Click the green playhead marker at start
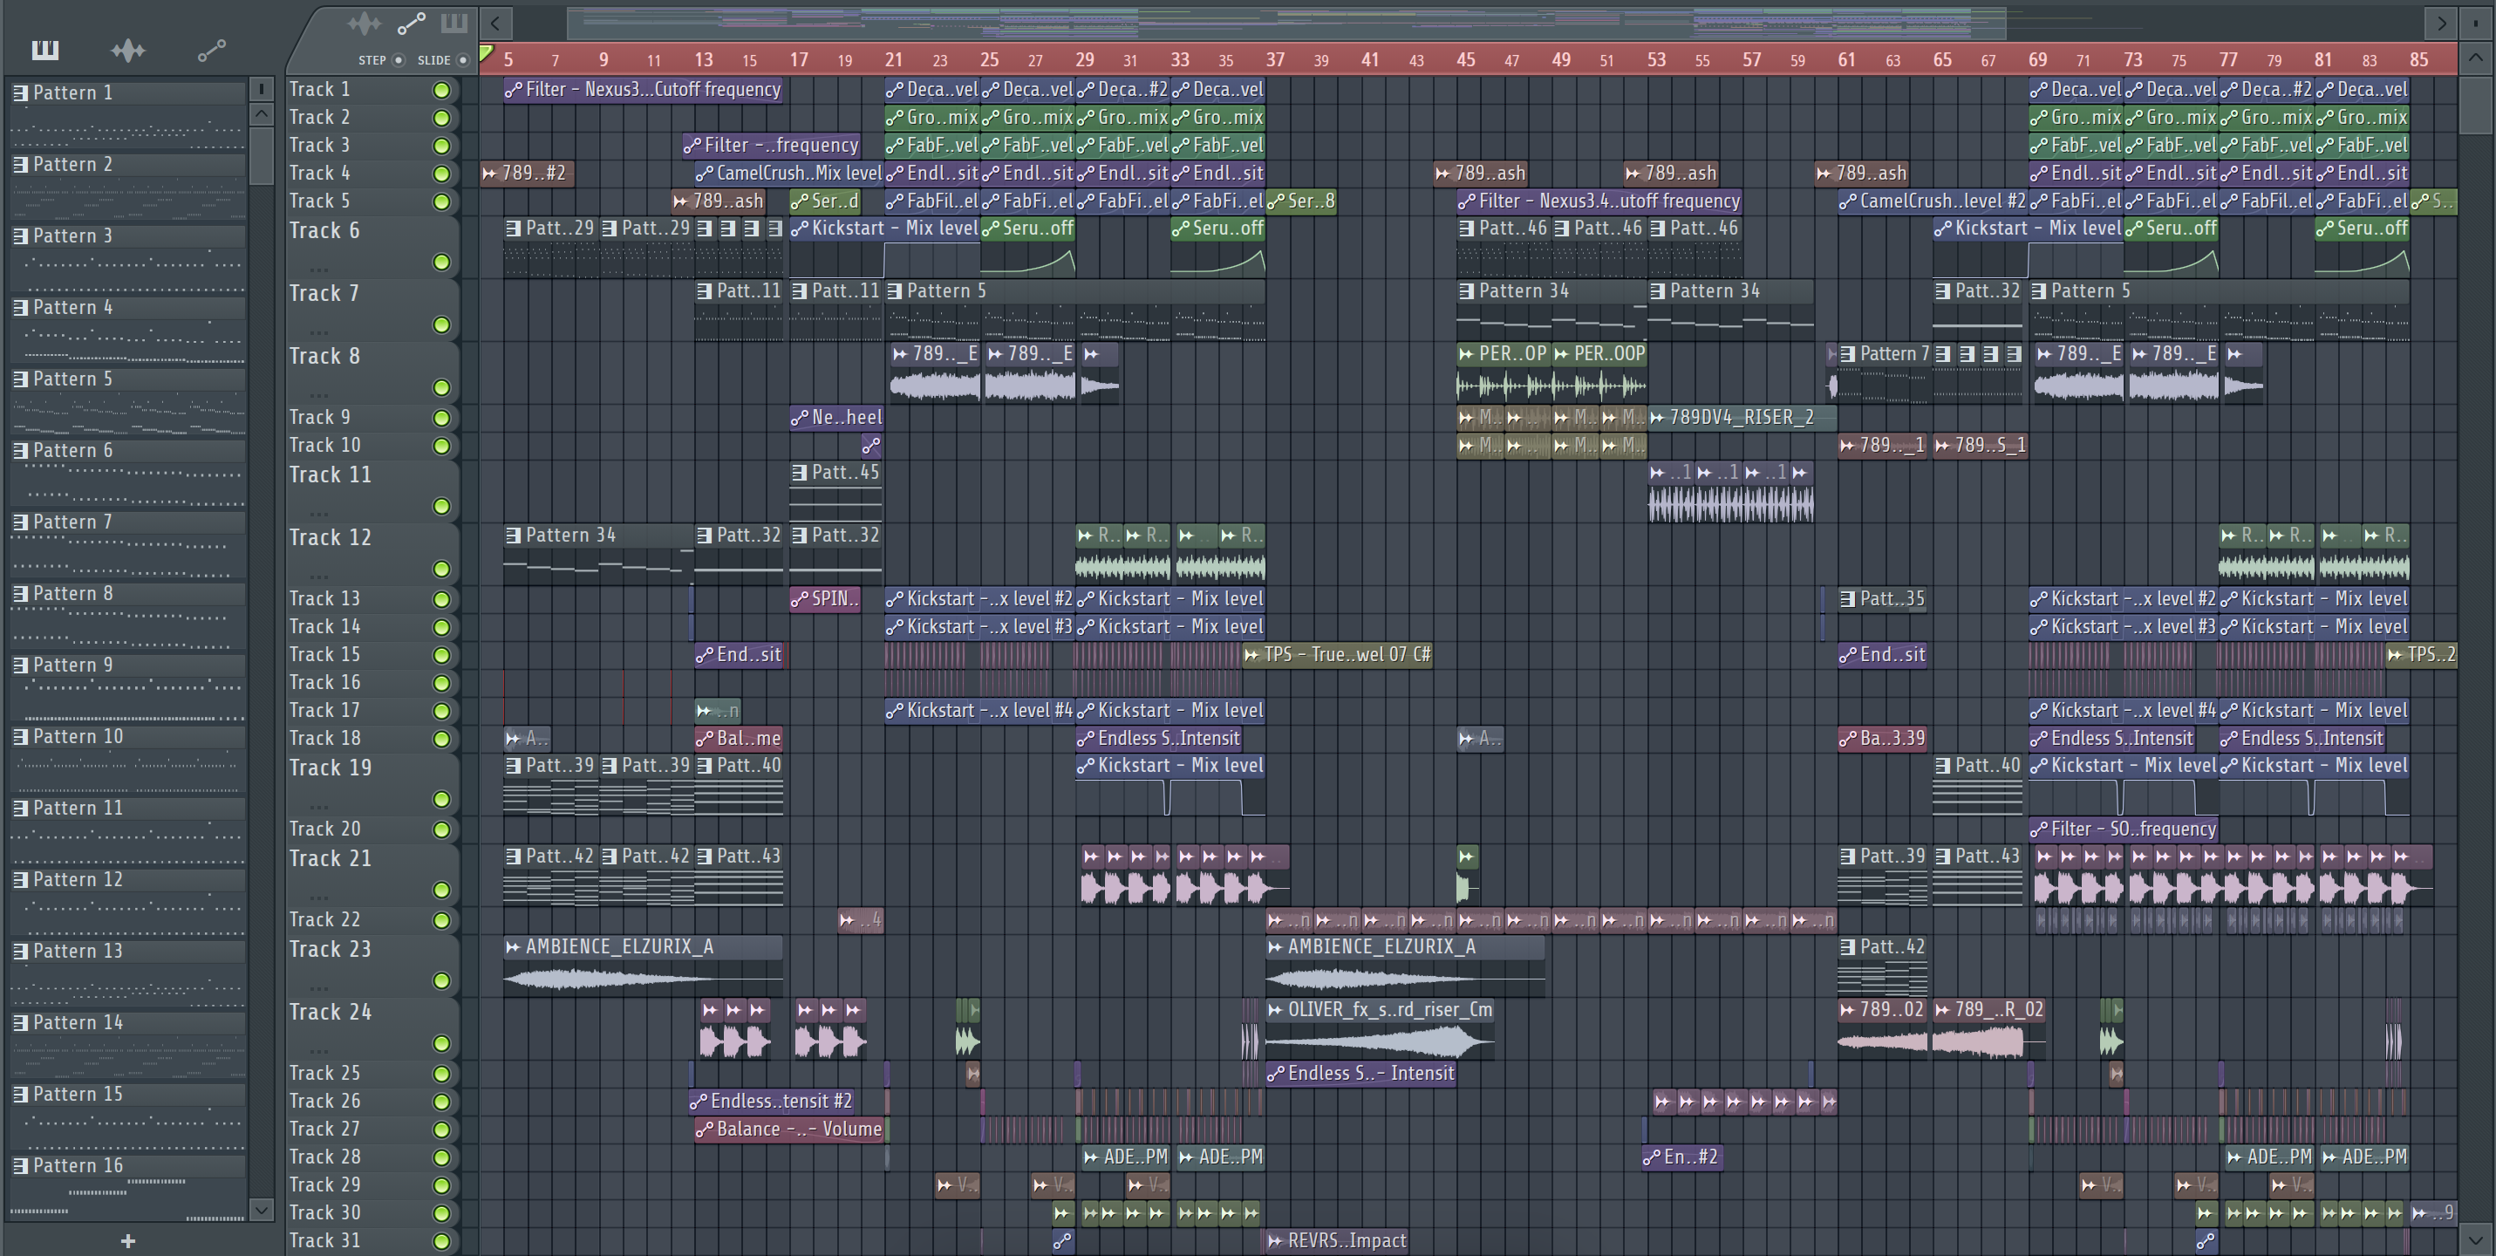The height and width of the screenshot is (1256, 2496). (x=487, y=53)
